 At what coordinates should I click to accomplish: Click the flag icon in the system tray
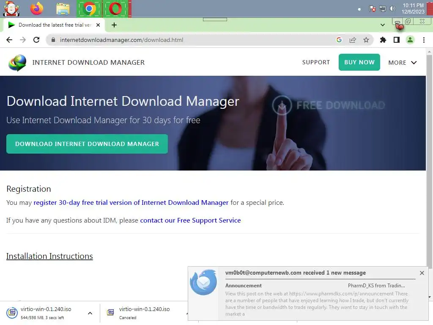pos(372,8)
